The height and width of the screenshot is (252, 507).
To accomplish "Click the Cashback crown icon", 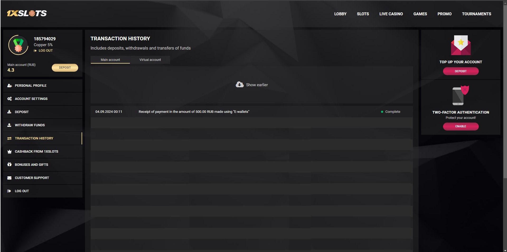I will tap(10, 152).
